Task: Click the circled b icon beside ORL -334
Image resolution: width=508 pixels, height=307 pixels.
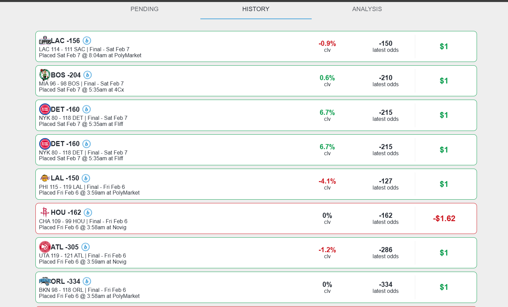Action: pyautogui.click(x=87, y=281)
